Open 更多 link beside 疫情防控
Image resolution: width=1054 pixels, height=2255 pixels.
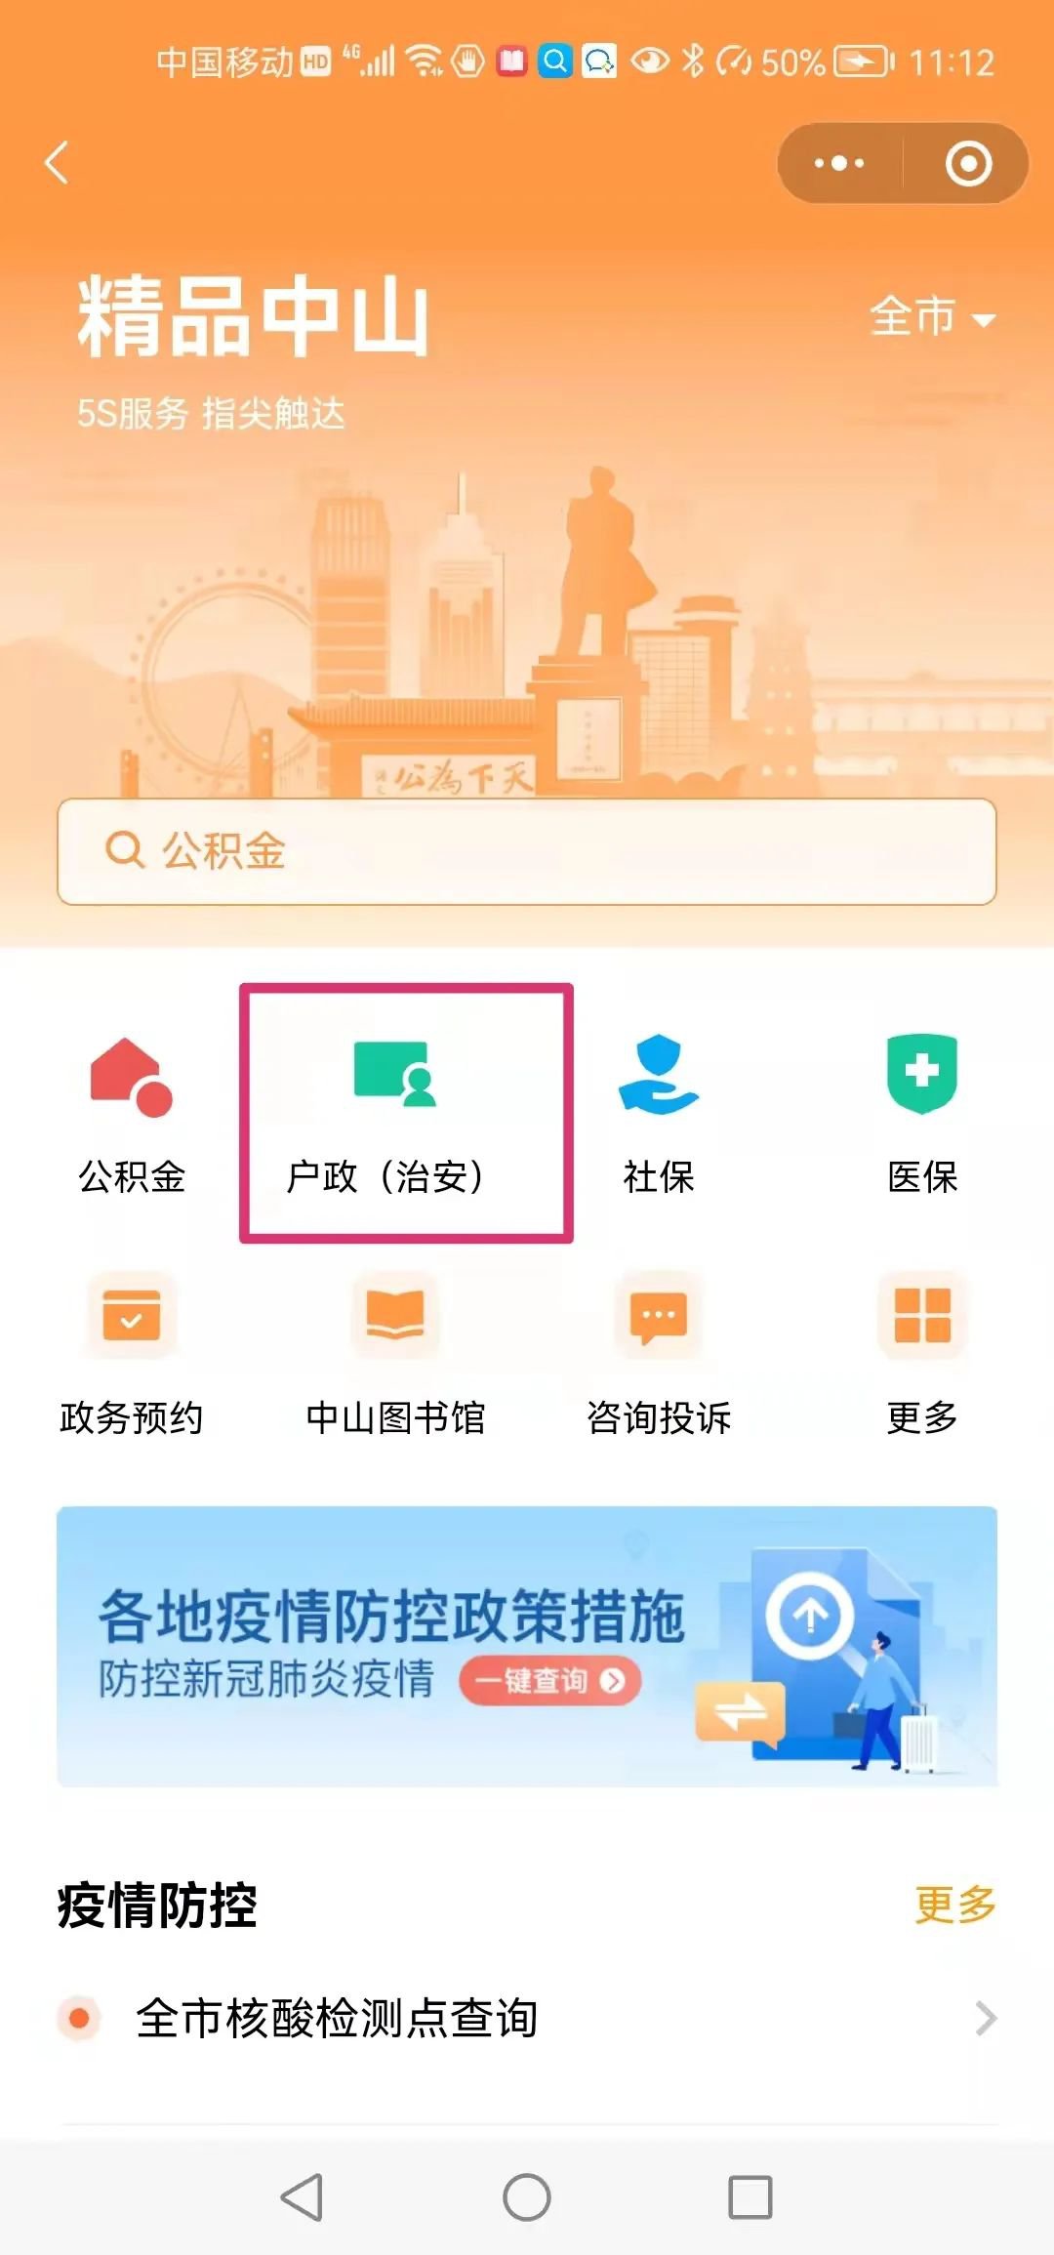[954, 1905]
